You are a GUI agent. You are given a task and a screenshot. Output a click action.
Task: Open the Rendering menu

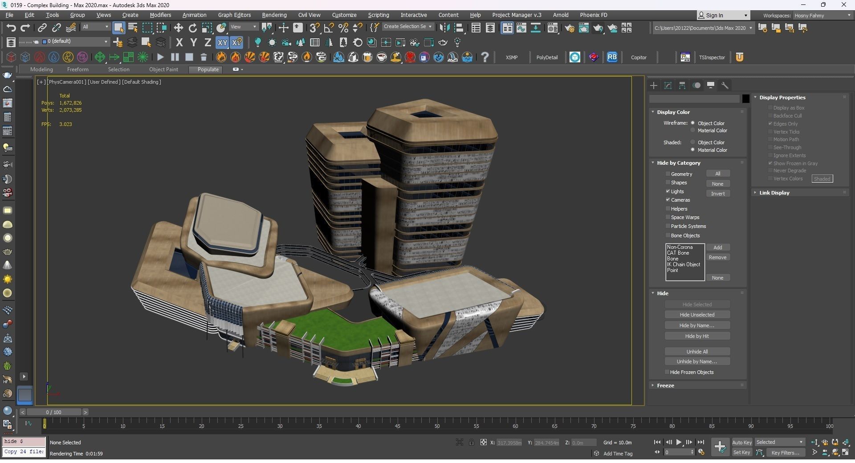(274, 15)
